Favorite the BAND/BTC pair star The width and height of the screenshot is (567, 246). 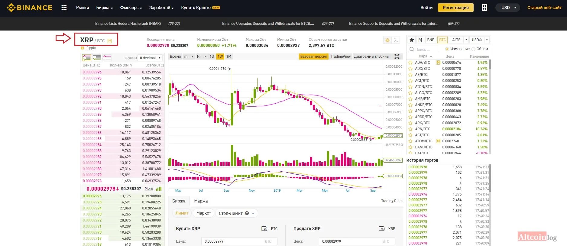[410, 147]
